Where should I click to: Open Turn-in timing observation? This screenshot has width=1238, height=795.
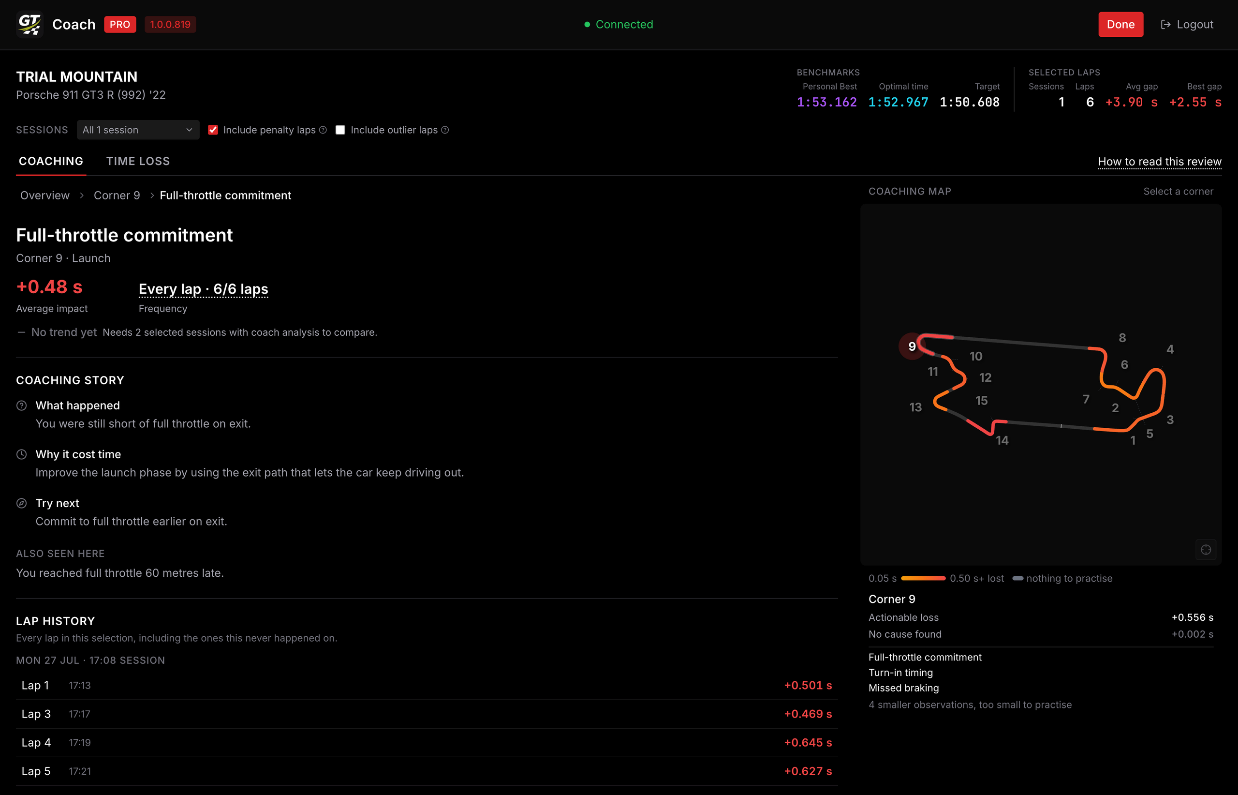900,673
